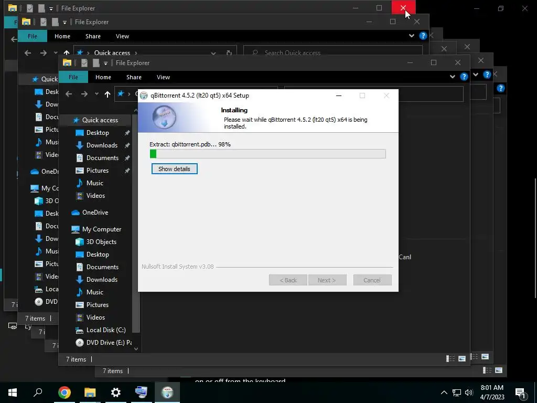Screen dimensions: 537x403
Task: Open Music under Quick access
Action: (x=95, y=183)
